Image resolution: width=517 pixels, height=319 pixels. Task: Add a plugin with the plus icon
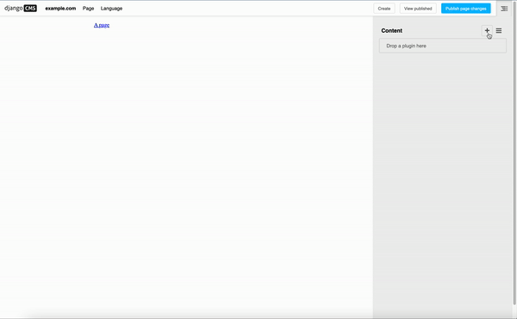[x=487, y=31]
